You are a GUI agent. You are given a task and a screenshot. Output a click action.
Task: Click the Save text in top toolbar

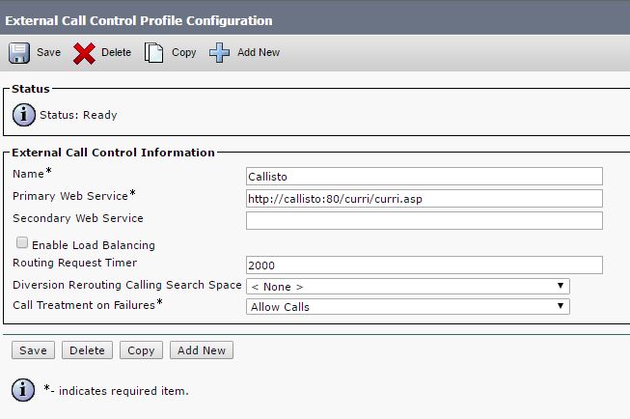point(48,52)
